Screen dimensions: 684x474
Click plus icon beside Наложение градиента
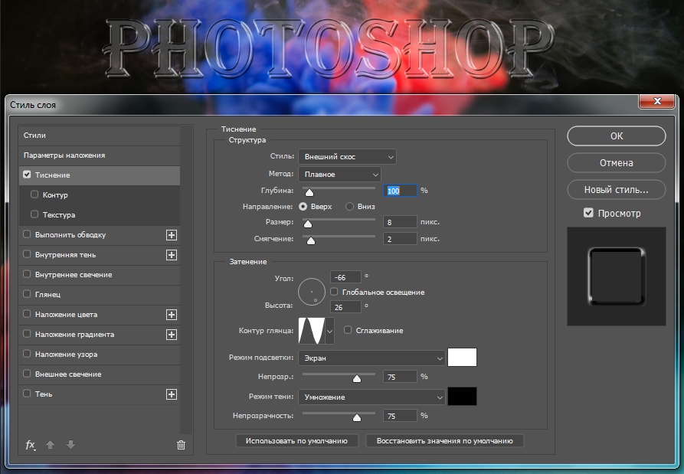[x=172, y=335]
